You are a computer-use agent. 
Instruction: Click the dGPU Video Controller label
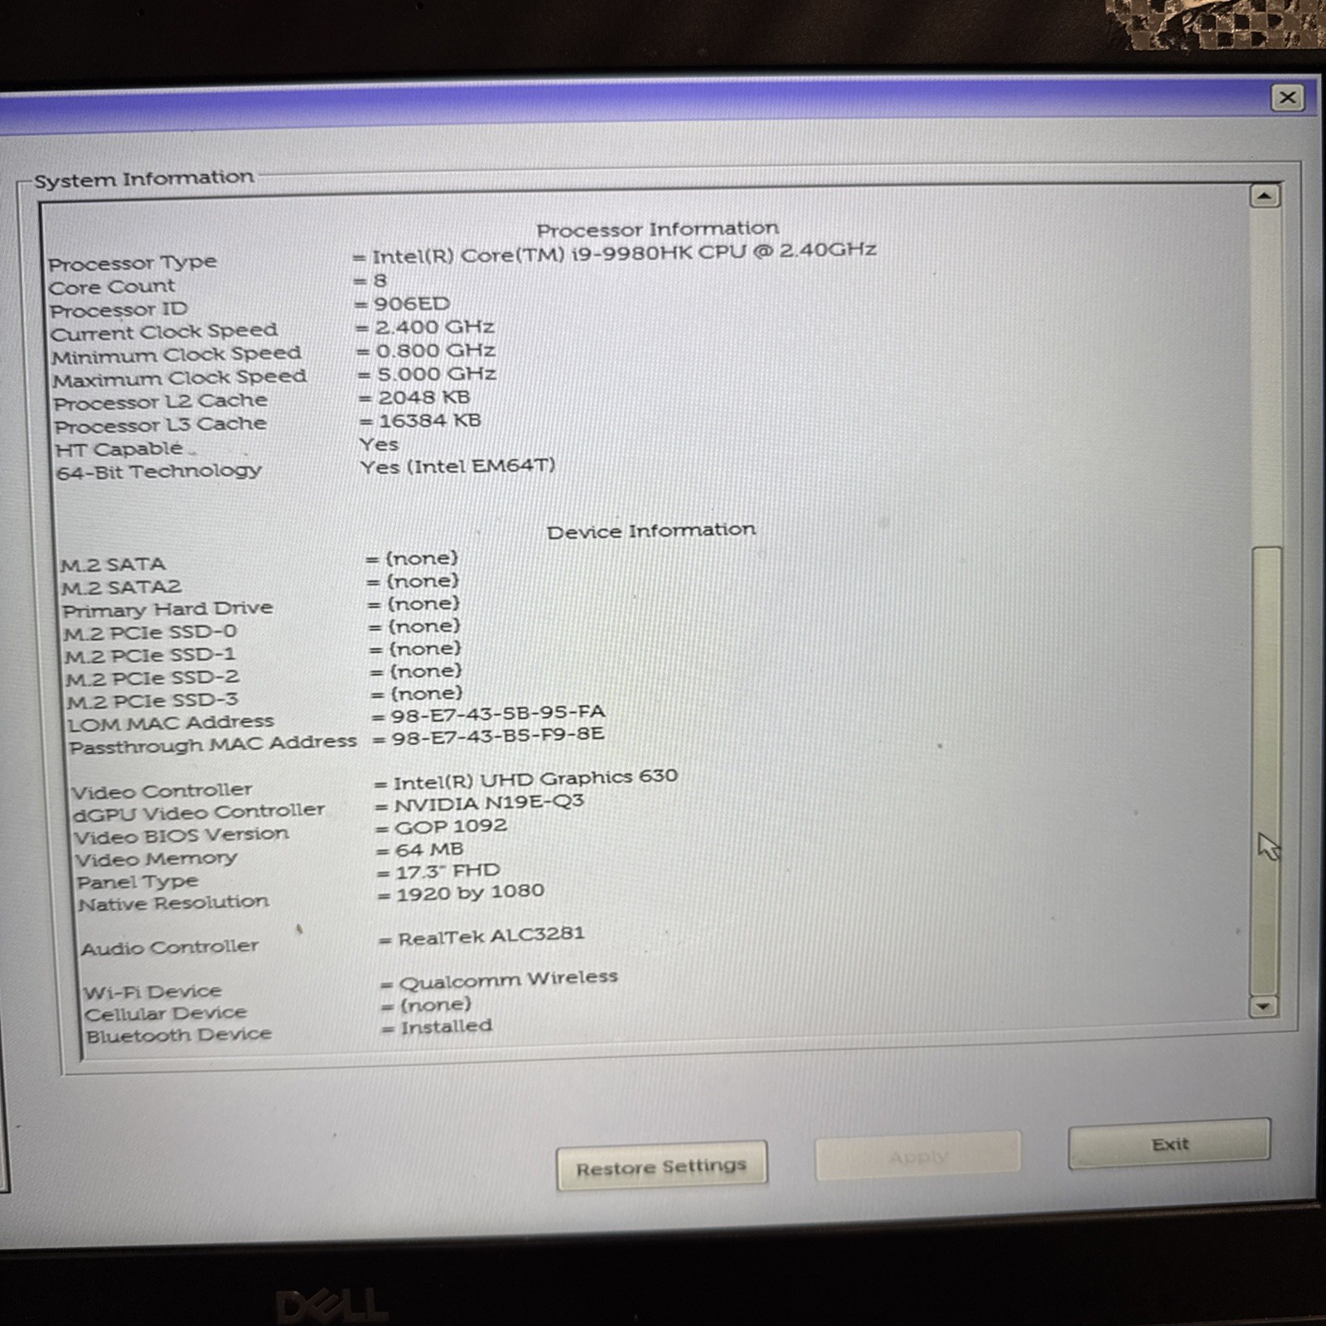pos(199,812)
